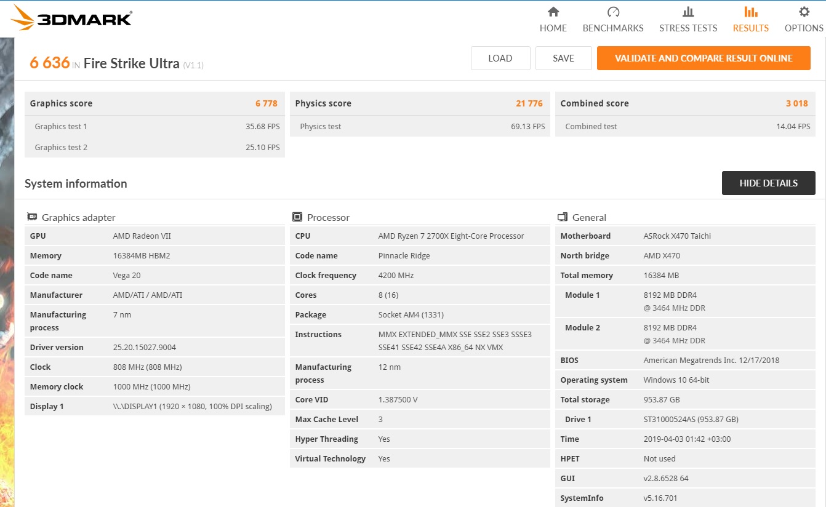Select the CPU name AMD Ryzen 7 2700X
Image resolution: width=826 pixels, height=507 pixels.
click(x=451, y=236)
